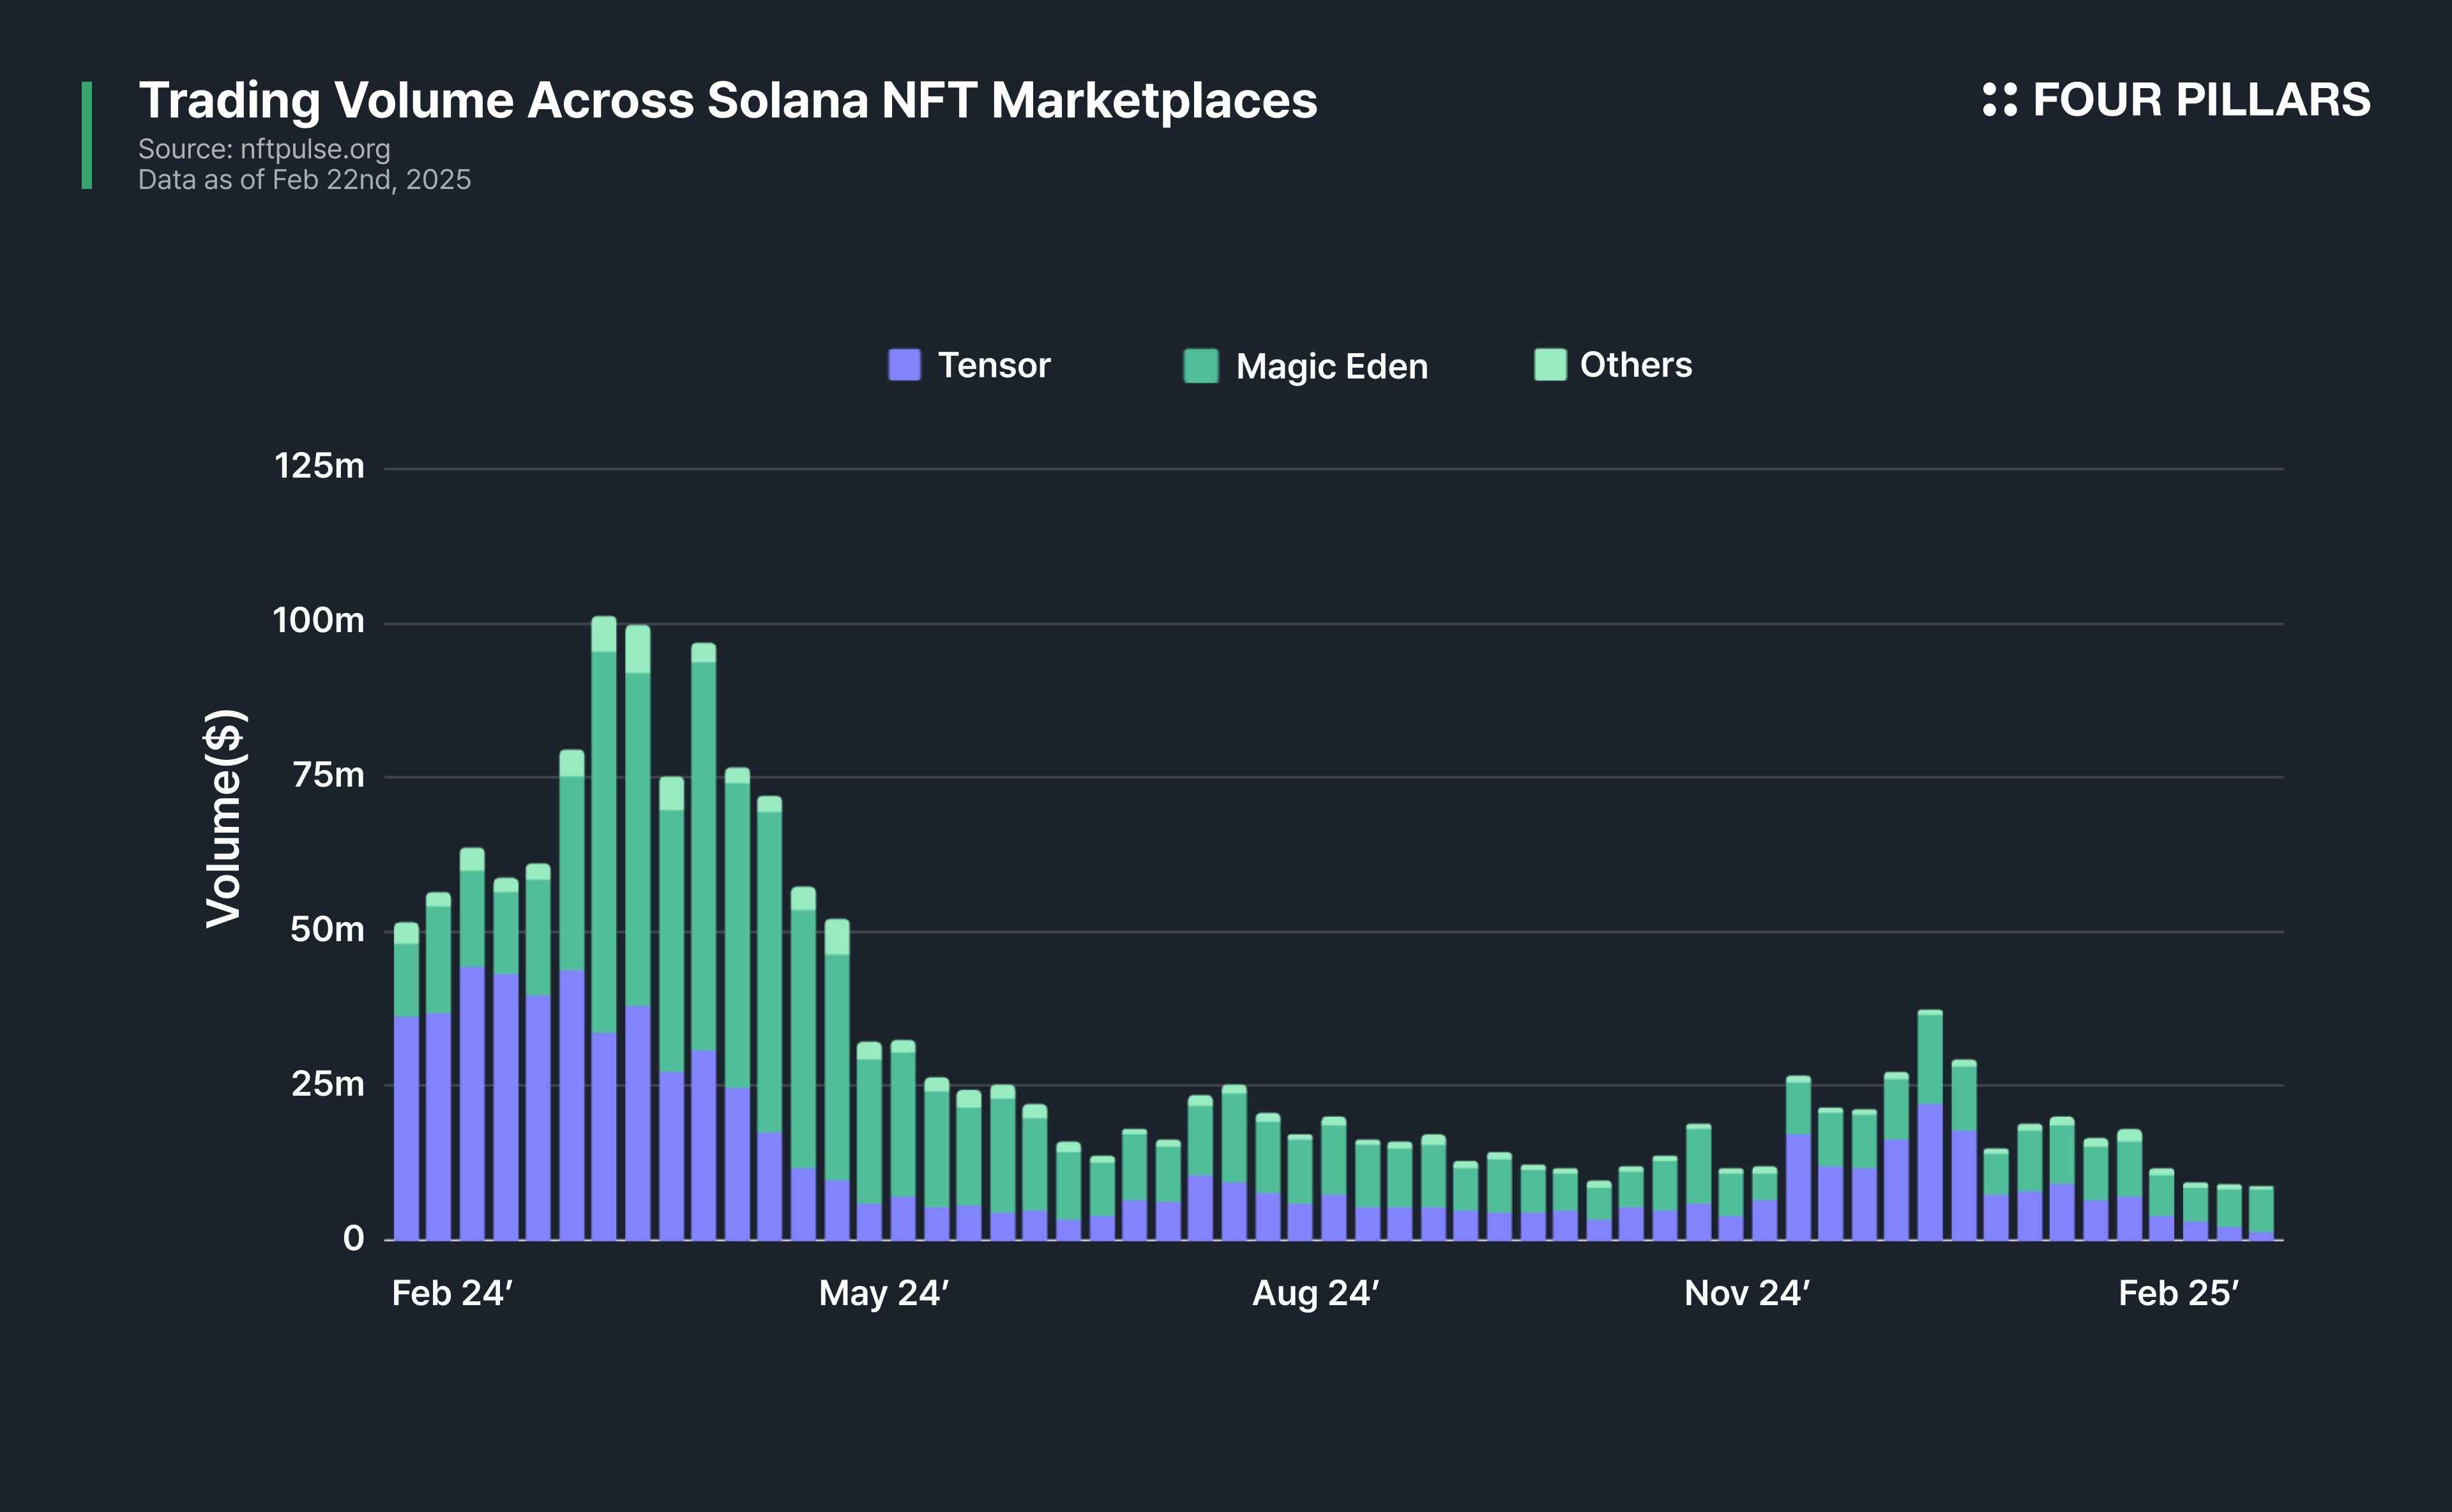Click the 0 y-axis label
This screenshot has width=2452, height=1512.
point(353,1238)
